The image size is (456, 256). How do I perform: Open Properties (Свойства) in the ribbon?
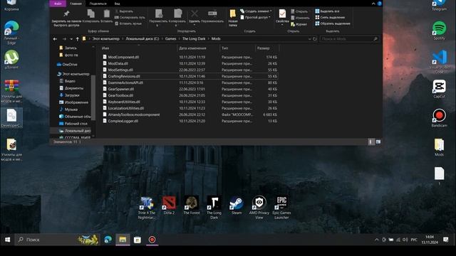[x=282, y=17]
